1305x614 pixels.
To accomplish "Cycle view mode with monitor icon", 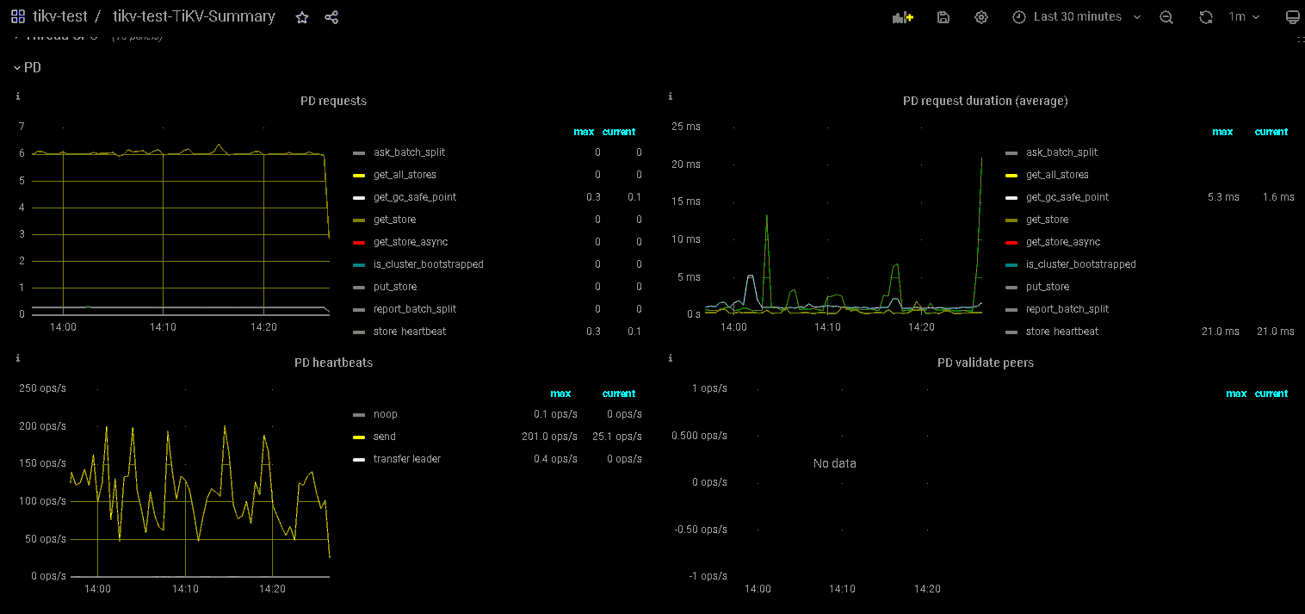I will [x=1291, y=17].
